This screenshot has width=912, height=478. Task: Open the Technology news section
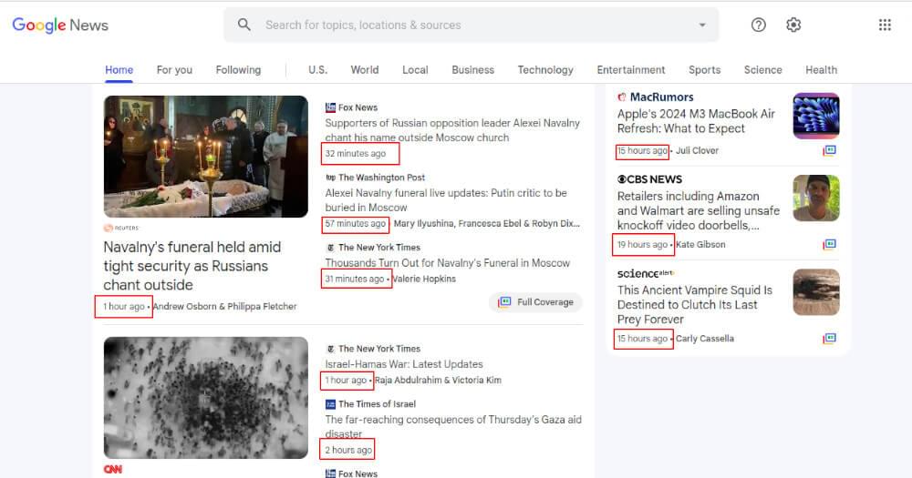[x=545, y=70]
